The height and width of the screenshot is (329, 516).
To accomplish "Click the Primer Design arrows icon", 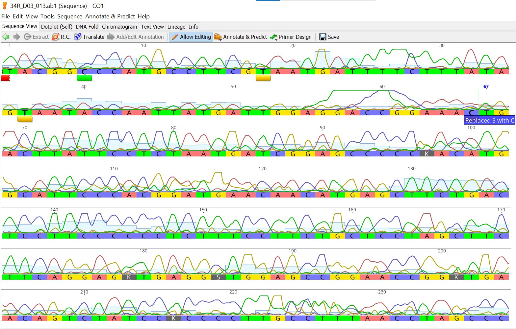I will 273,37.
